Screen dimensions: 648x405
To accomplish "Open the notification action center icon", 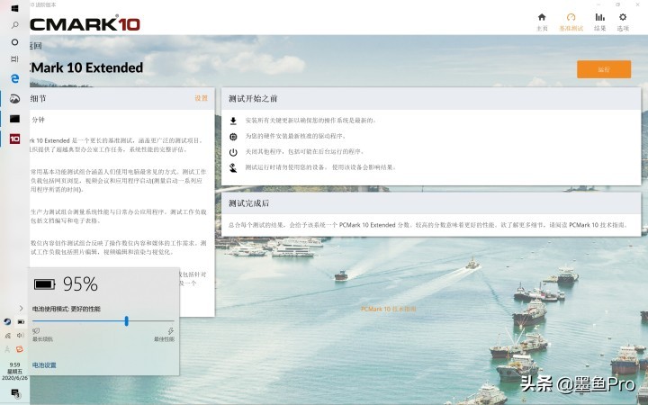I will [x=15, y=393].
